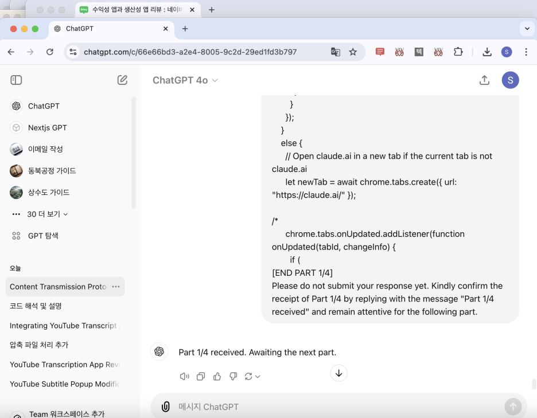Focus the 메시지 ChatGPT input field
This screenshot has width=537, height=418.
point(336,407)
